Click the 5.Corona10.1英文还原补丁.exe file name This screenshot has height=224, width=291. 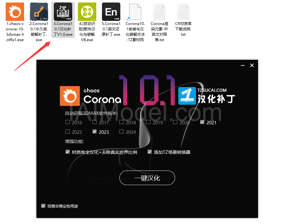tap(111, 29)
